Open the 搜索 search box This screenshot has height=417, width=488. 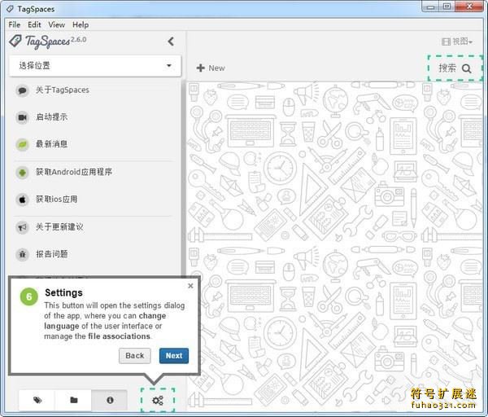[455, 68]
